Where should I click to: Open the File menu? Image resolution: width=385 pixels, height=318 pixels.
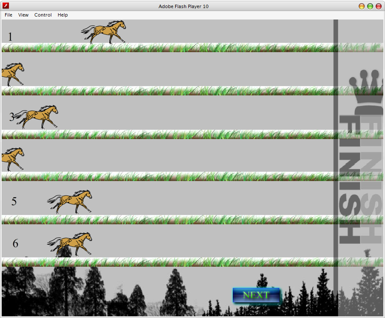[8, 15]
